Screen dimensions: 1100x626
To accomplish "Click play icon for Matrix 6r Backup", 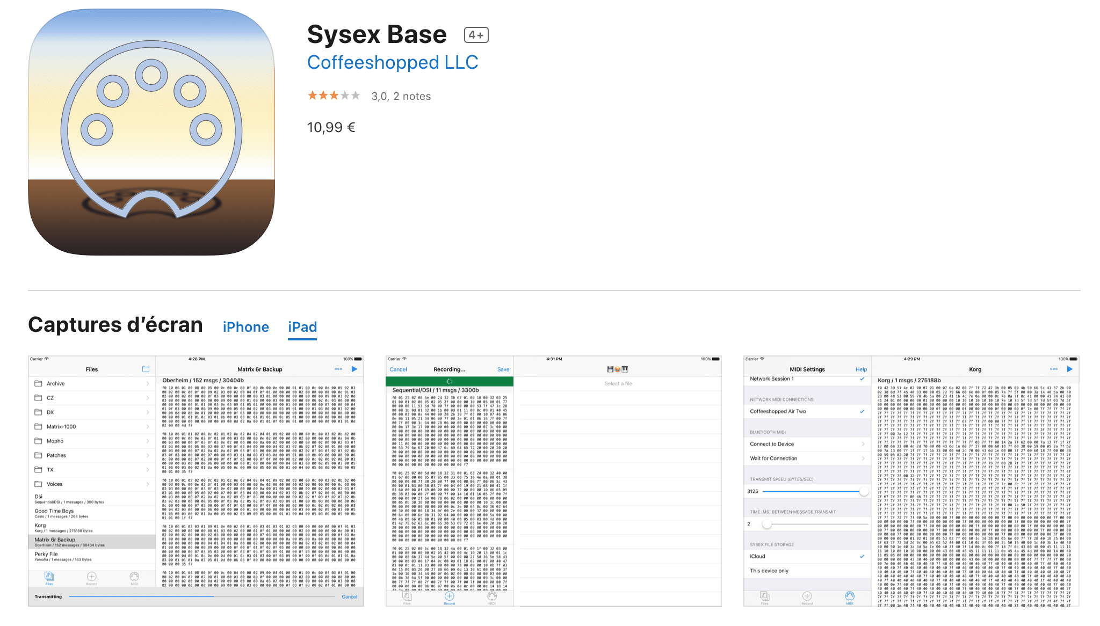I will click(354, 369).
